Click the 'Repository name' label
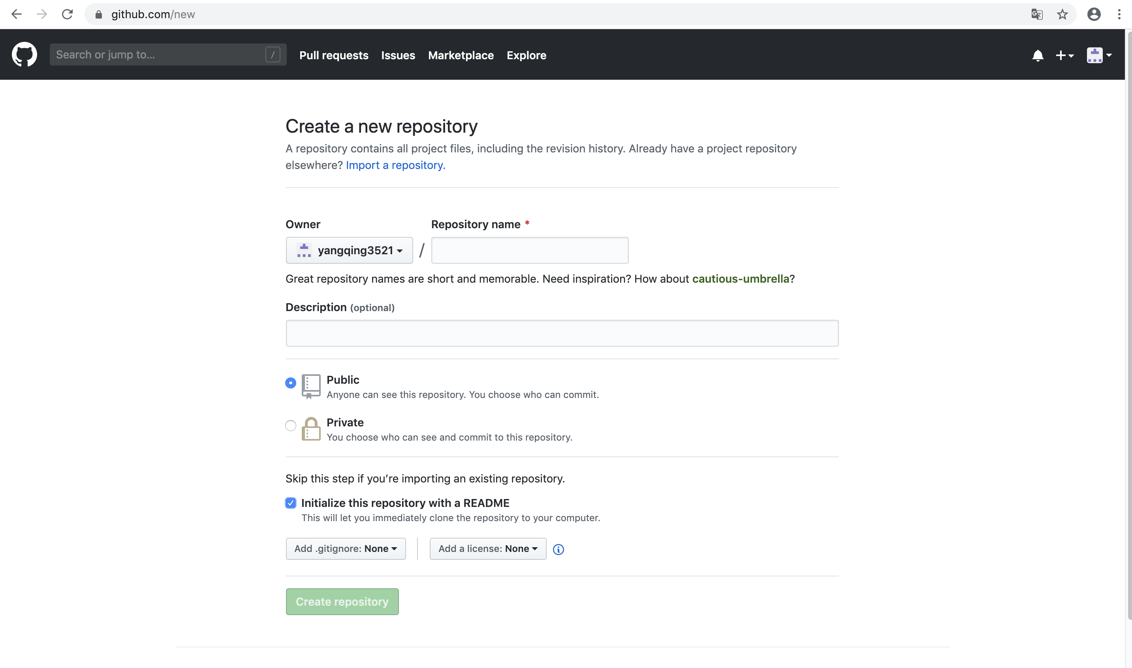 click(476, 224)
